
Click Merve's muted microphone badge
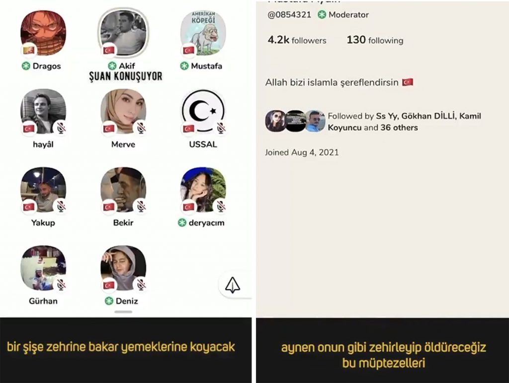[141, 128]
